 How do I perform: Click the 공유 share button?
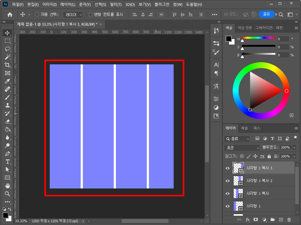coord(266,14)
